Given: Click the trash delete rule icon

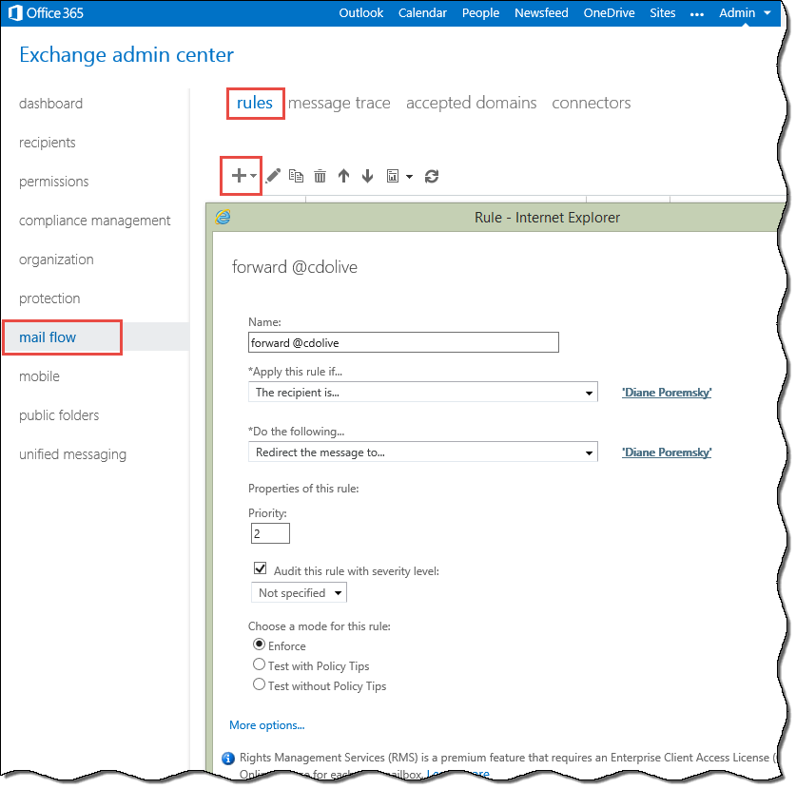Looking at the screenshot, I should (x=320, y=176).
